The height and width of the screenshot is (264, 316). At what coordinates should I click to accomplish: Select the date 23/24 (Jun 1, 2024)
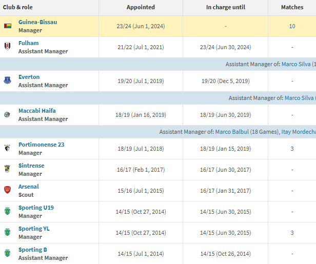click(141, 26)
